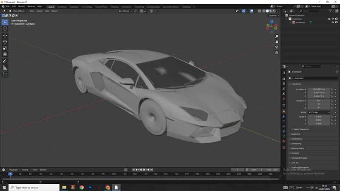This screenshot has height=191, width=340.
Task: Expand the Viewport Display panel
Action: tap(299, 158)
